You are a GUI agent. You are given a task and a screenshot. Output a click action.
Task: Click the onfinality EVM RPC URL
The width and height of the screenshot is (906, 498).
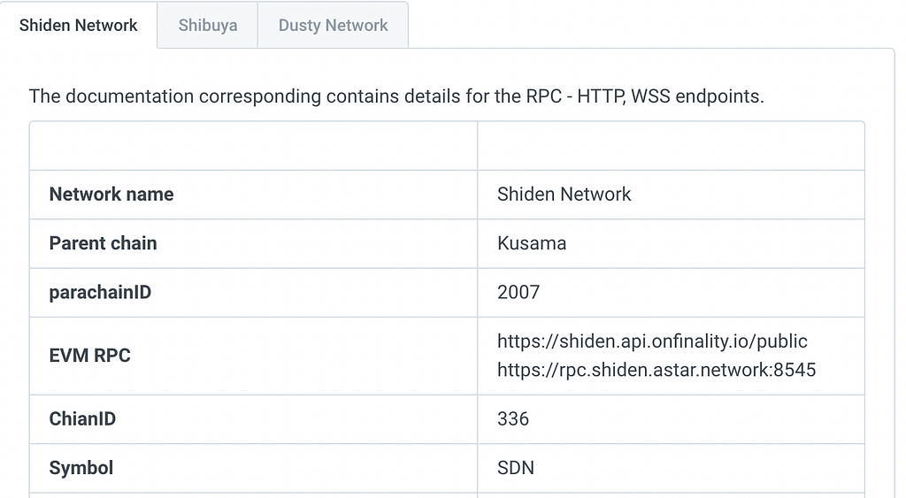[652, 341]
